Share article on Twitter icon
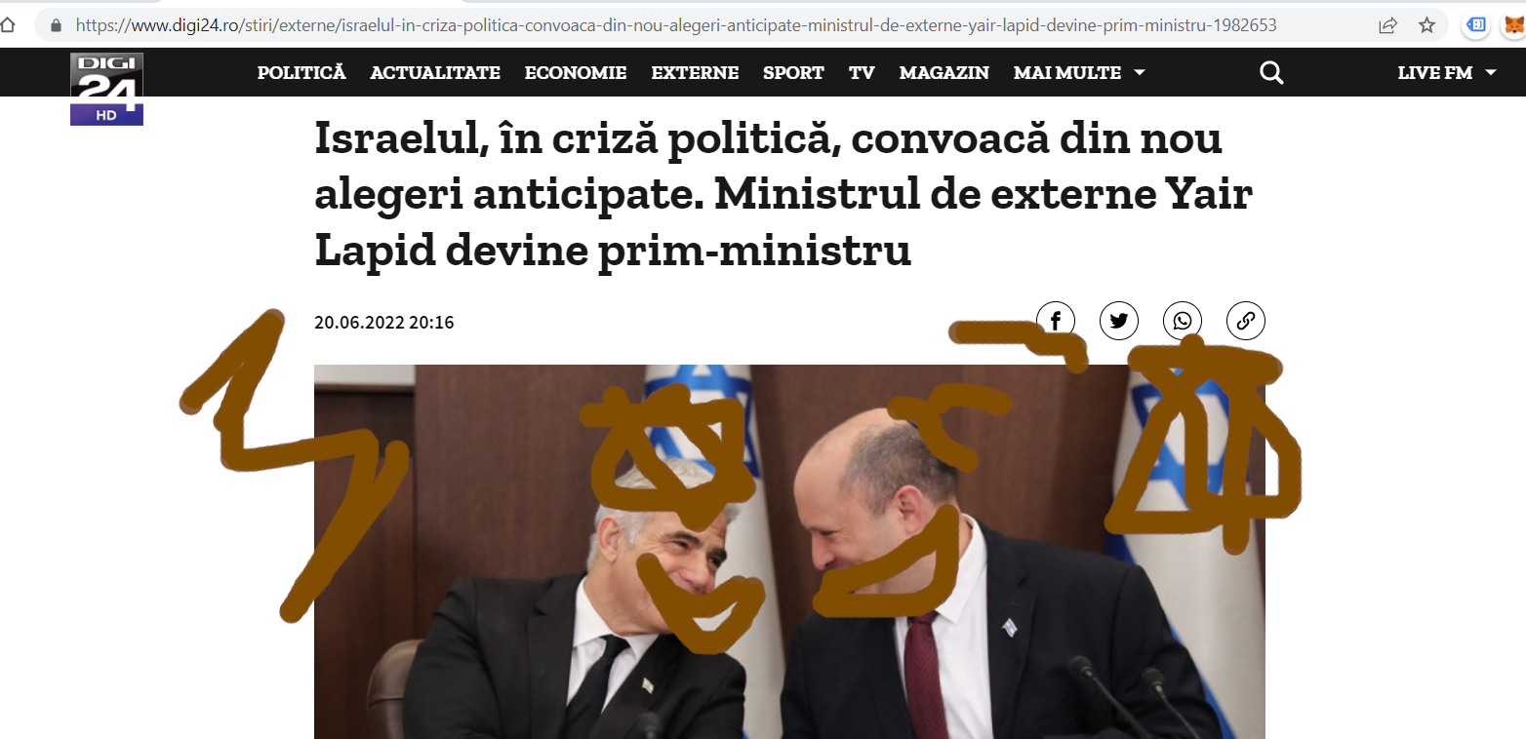This screenshot has height=739, width=1526. click(x=1119, y=320)
